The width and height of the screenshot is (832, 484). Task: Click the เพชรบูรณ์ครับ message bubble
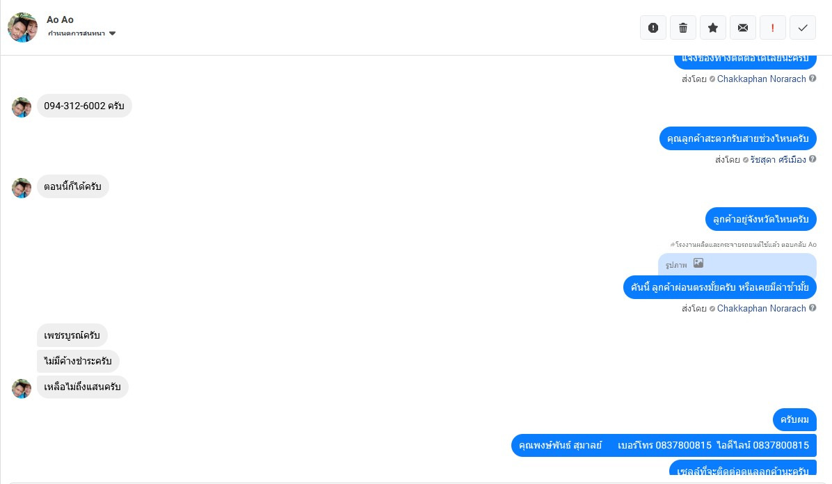tap(72, 335)
